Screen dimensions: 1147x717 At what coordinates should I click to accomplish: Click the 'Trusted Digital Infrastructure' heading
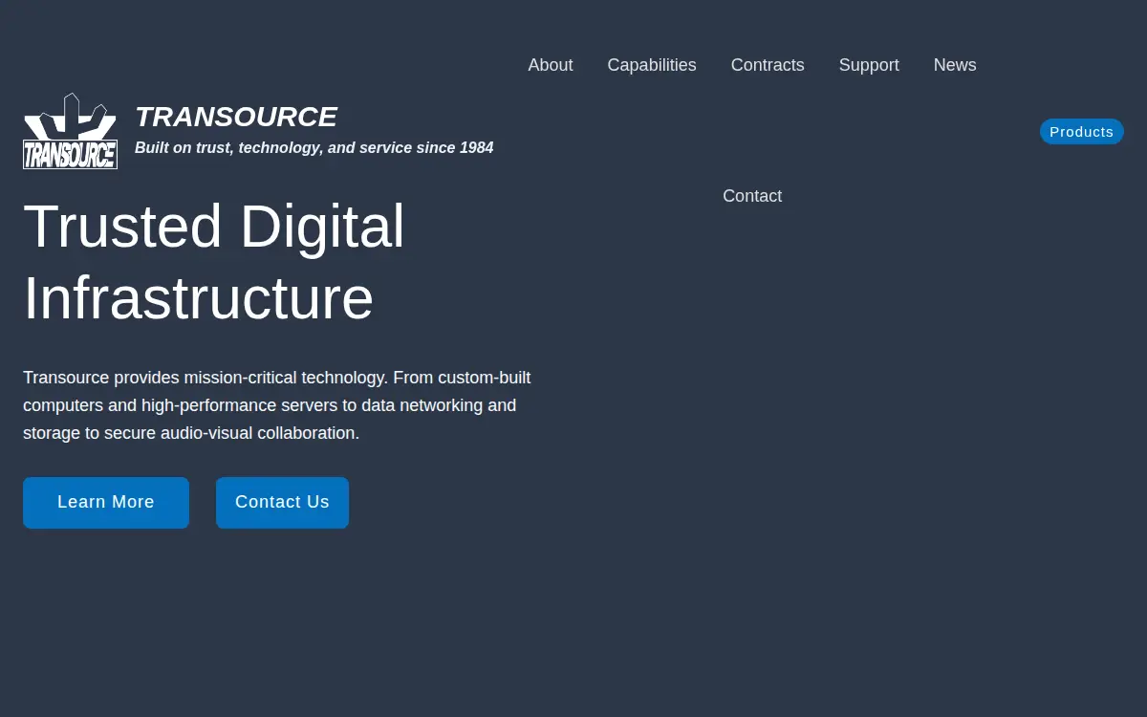[214, 262]
